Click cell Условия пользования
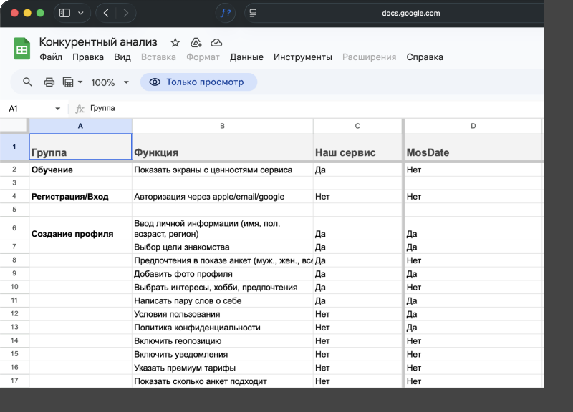573x412 pixels. (x=222, y=314)
